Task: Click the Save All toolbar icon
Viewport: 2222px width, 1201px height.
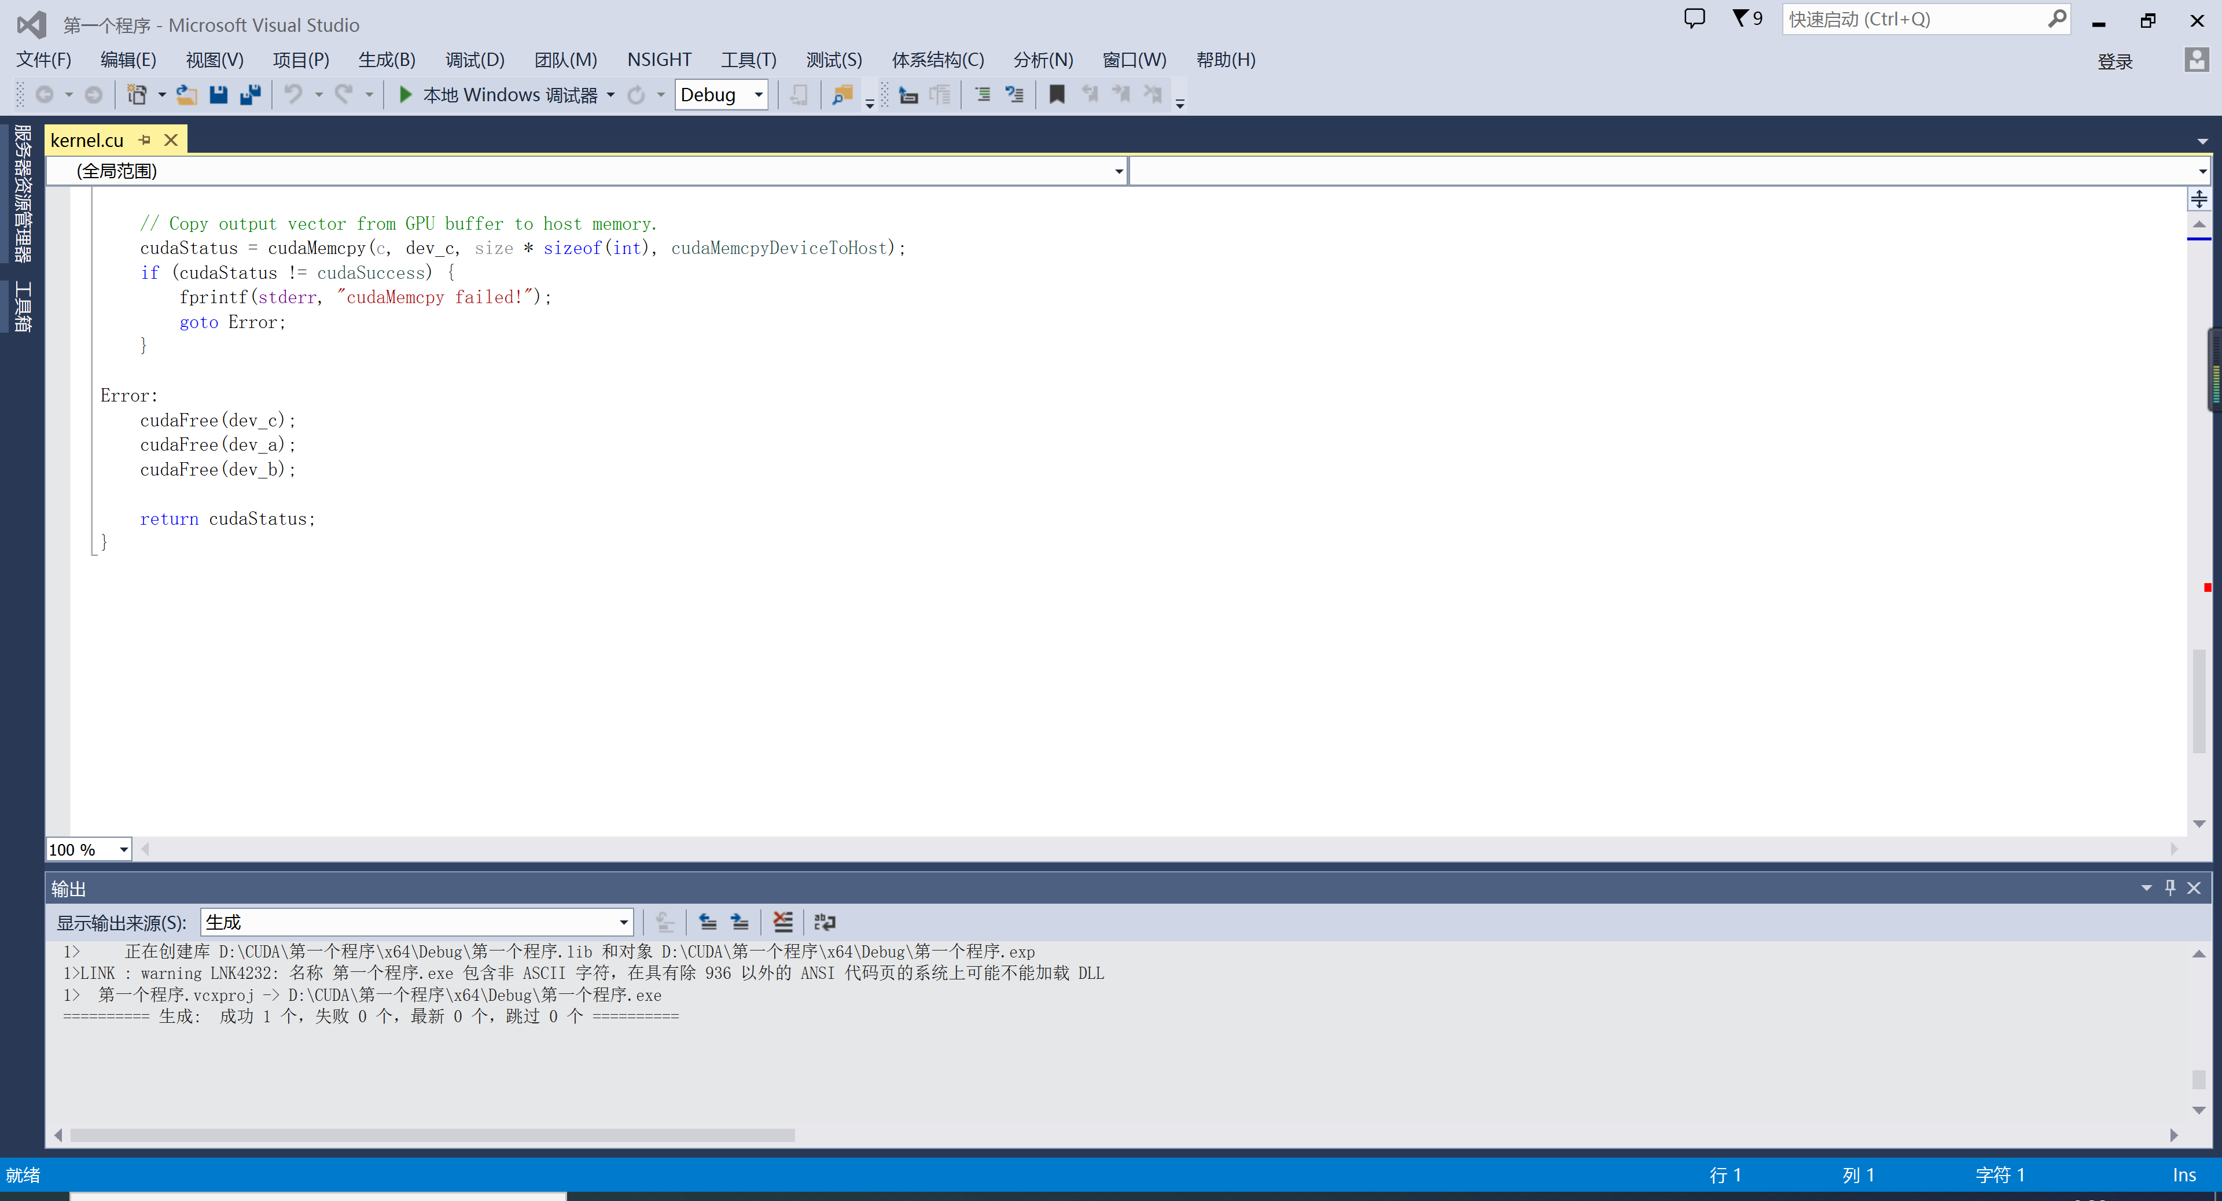Action: [x=250, y=95]
